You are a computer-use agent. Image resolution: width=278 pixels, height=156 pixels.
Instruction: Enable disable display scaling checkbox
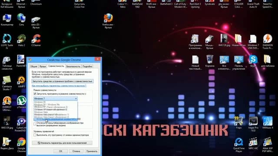coord(35,124)
